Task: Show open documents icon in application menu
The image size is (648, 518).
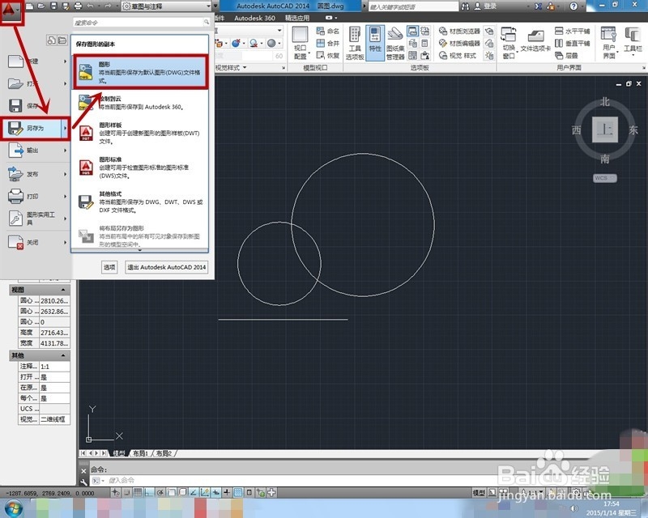Action: pyautogui.click(x=62, y=40)
